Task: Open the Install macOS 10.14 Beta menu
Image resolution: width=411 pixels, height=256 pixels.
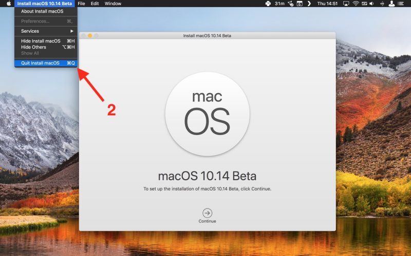Action: pyautogui.click(x=45, y=4)
